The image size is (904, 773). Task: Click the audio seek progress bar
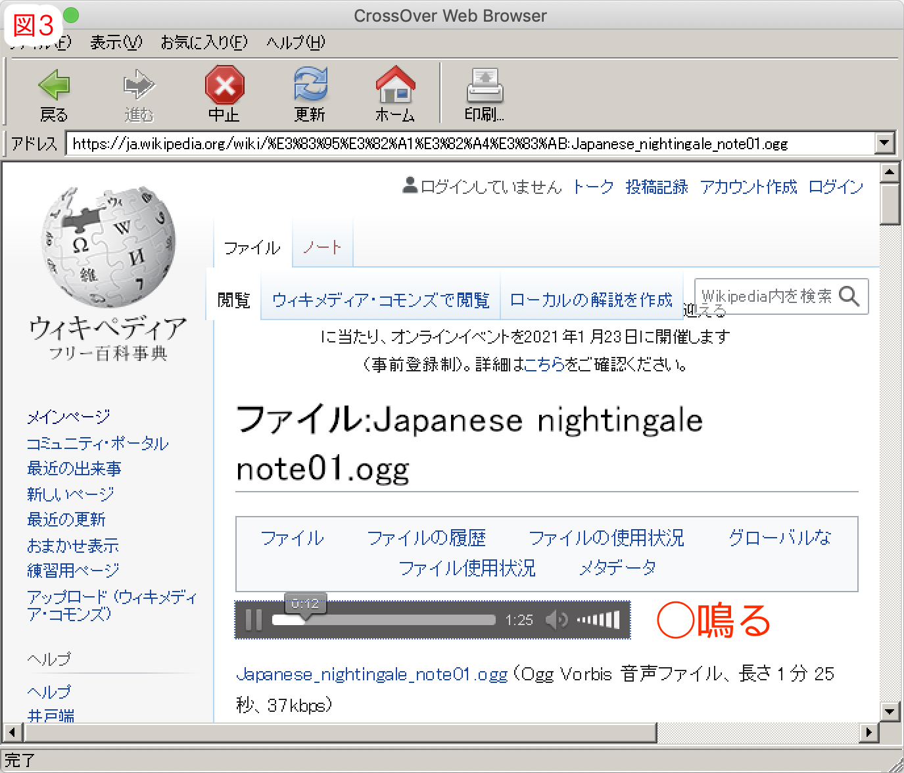pyautogui.click(x=394, y=620)
